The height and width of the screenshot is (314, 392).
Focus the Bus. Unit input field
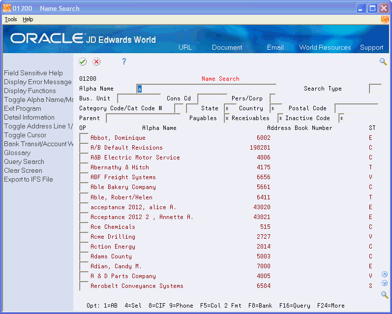click(x=139, y=98)
